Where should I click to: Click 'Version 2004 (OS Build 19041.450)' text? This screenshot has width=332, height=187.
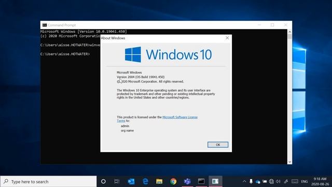coord(141,77)
